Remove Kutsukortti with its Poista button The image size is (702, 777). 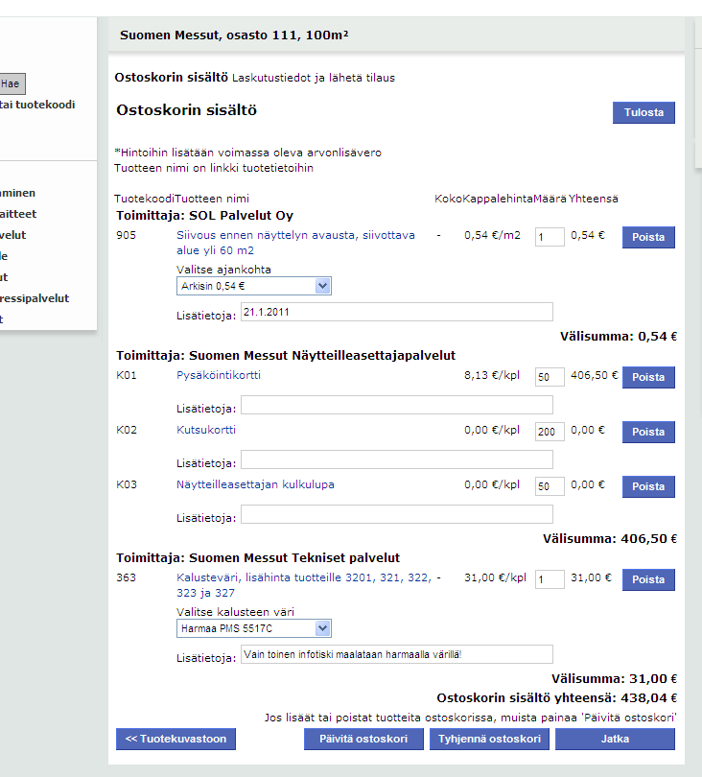click(648, 432)
